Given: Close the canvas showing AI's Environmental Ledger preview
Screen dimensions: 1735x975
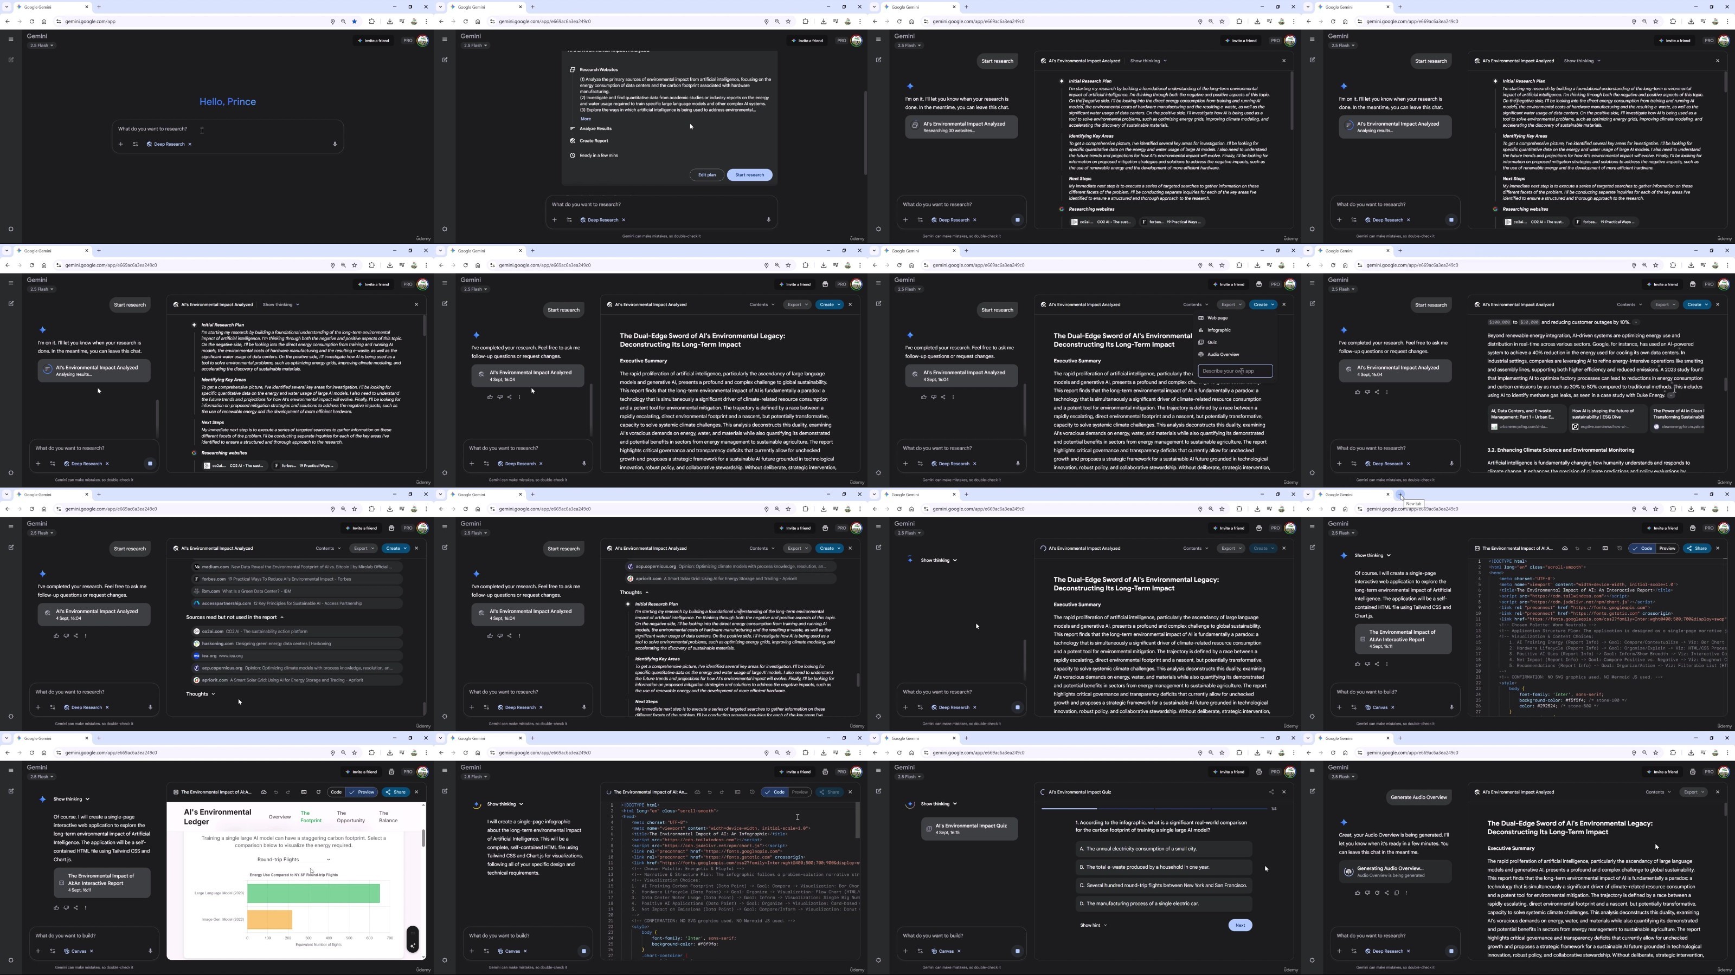Looking at the screenshot, I should coord(416,792).
